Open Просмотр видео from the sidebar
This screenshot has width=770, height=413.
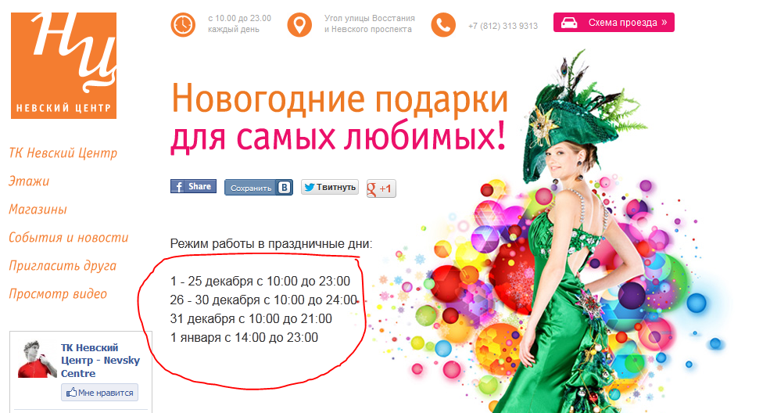coord(58,294)
